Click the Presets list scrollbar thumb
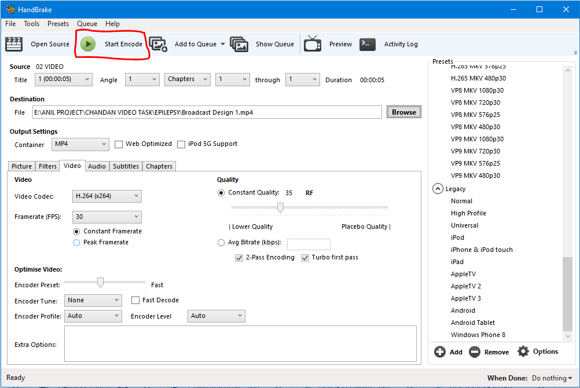The image size is (580, 388). [568, 294]
